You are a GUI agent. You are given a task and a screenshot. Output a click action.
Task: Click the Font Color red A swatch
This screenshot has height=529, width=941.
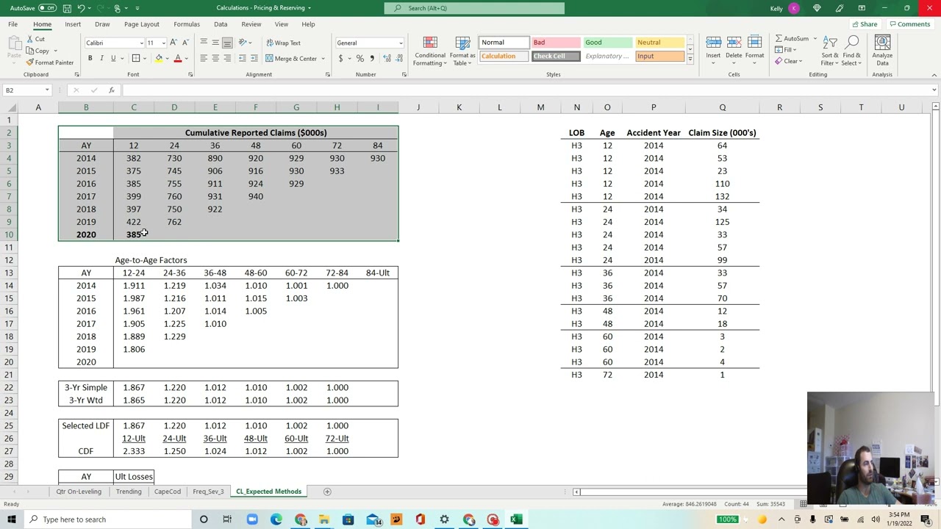click(177, 59)
